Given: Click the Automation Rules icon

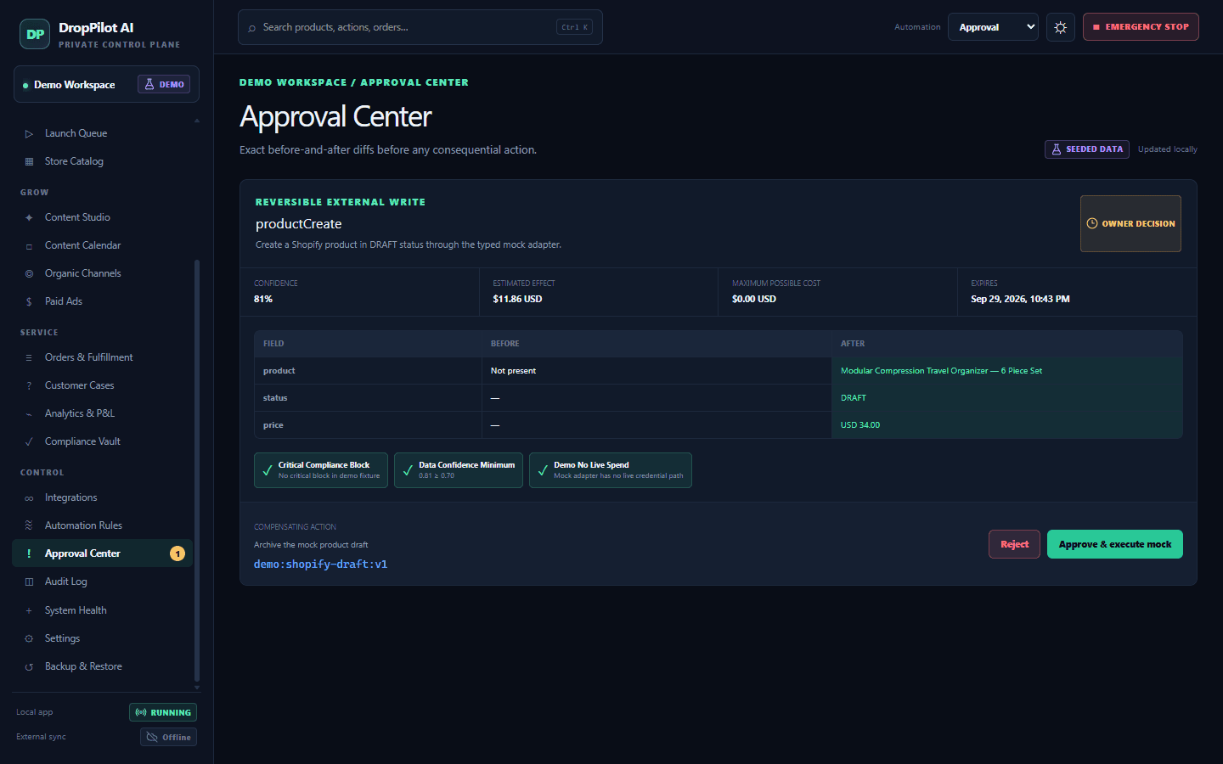Looking at the screenshot, I should [29, 525].
